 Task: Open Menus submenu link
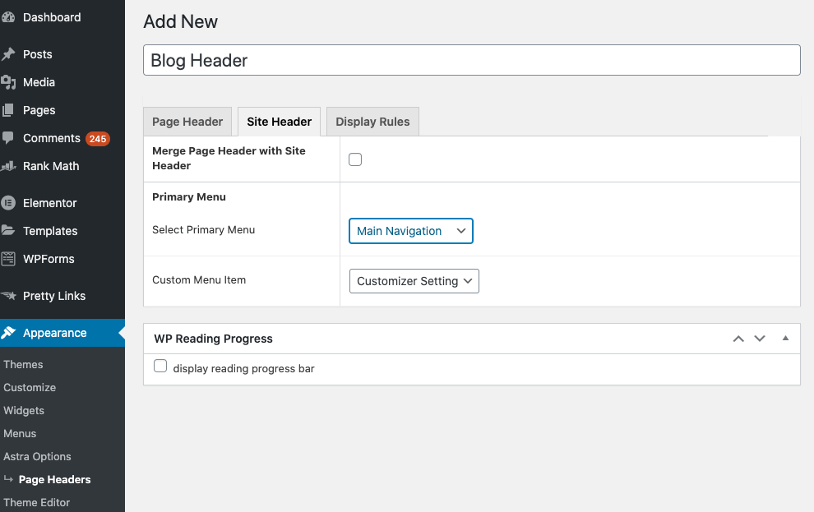coord(20,433)
